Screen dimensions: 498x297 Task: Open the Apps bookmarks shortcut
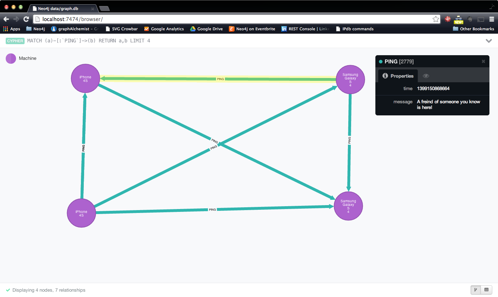(12, 29)
